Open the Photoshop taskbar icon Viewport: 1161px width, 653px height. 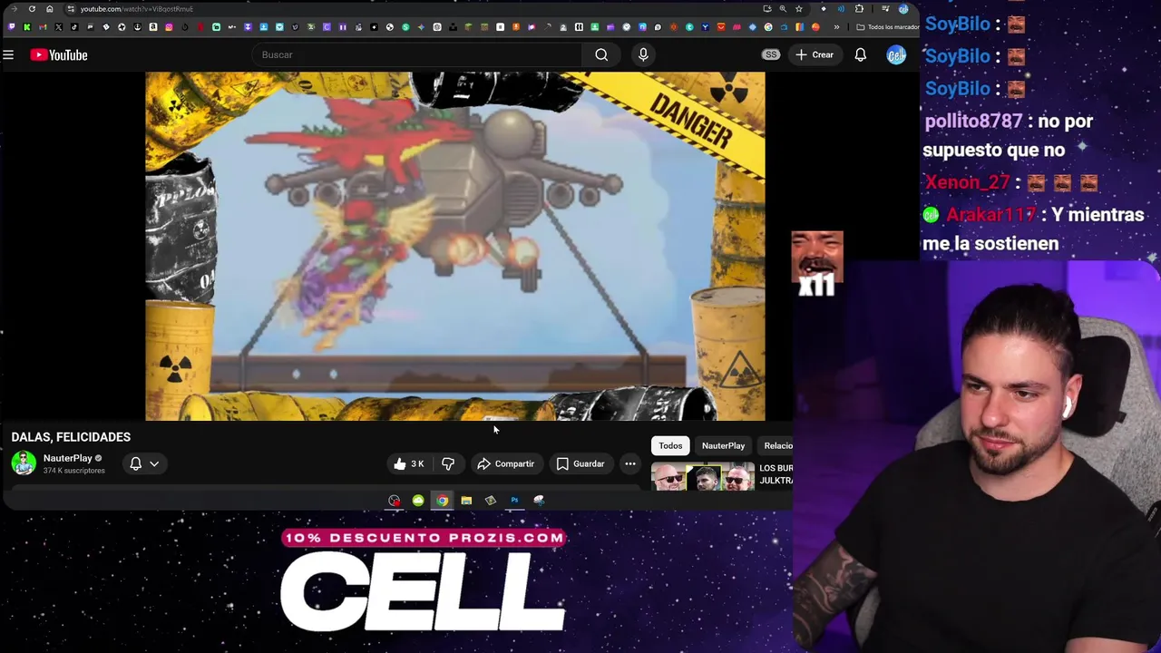[x=514, y=501]
